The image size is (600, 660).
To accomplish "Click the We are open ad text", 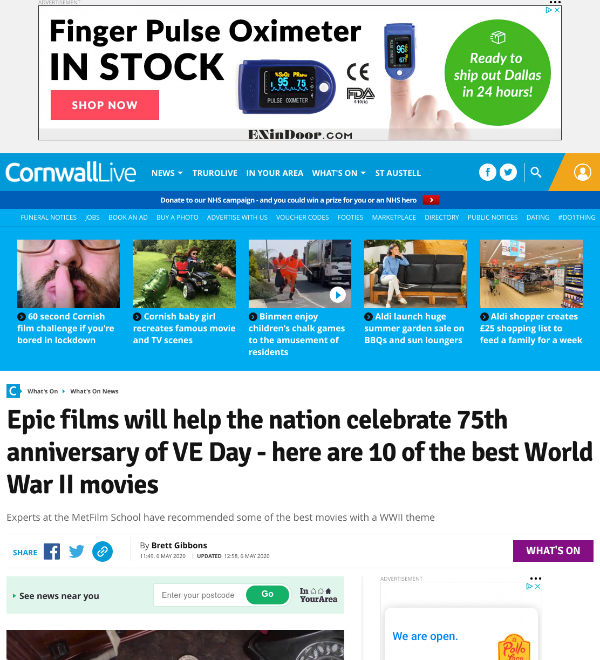I will tap(425, 636).
